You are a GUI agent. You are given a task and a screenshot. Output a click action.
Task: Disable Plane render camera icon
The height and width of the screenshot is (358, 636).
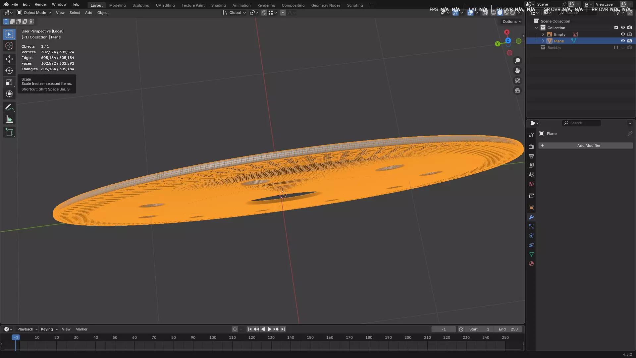(x=629, y=41)
